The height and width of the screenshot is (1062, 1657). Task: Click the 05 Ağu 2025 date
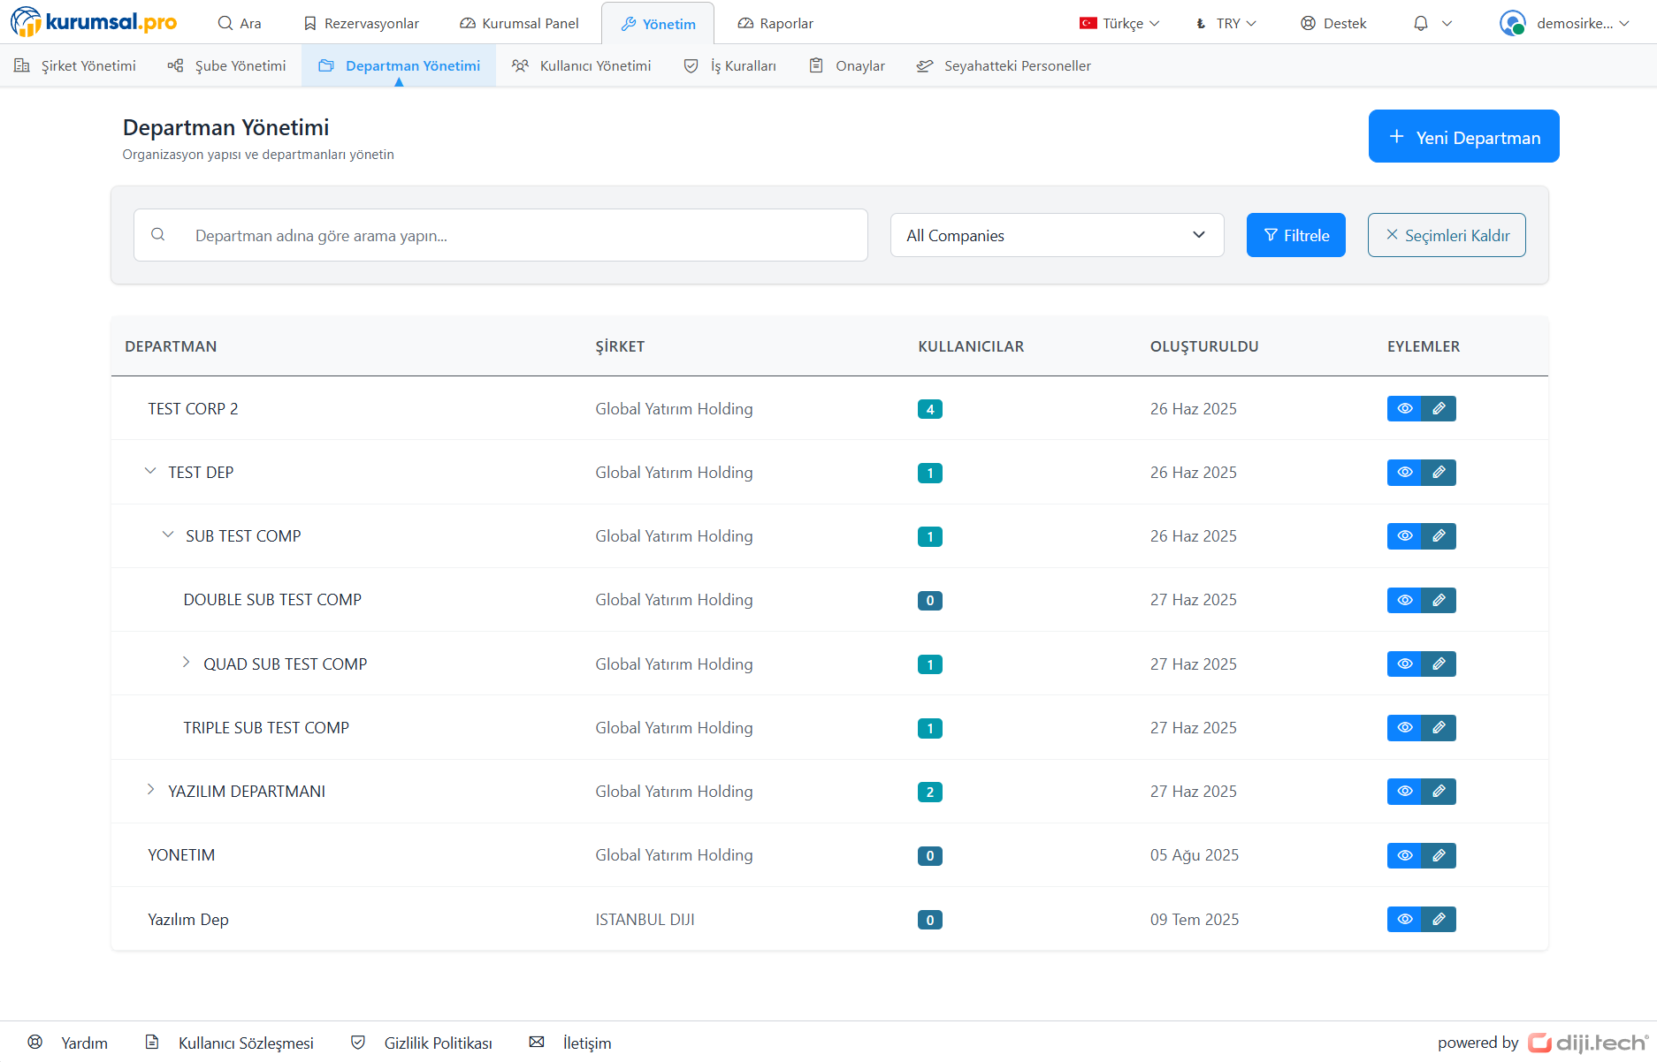pos(1195,855)
